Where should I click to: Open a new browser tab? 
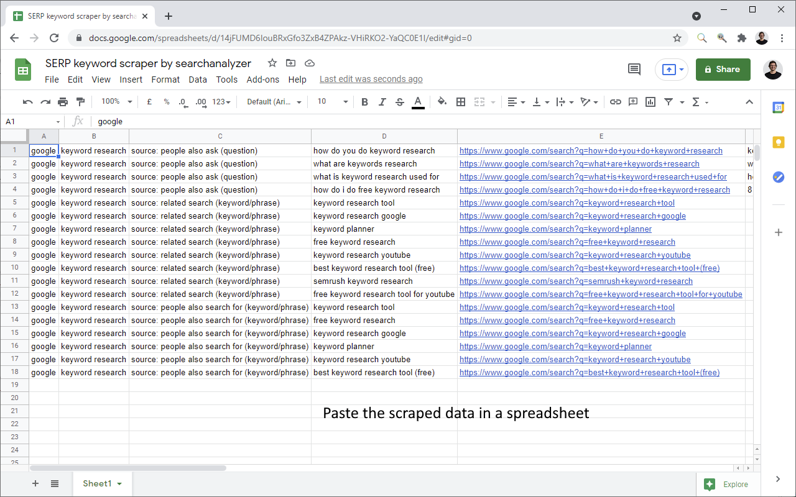pyautogui.click(x=169, y=16)
